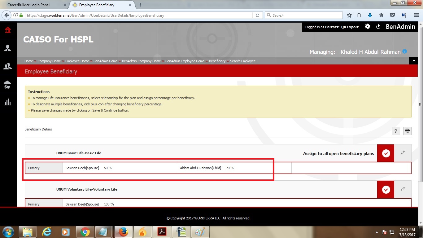Viewport: 423px width, 238px height.
Task: Click the power logout icon
Action: click(378, 27)
